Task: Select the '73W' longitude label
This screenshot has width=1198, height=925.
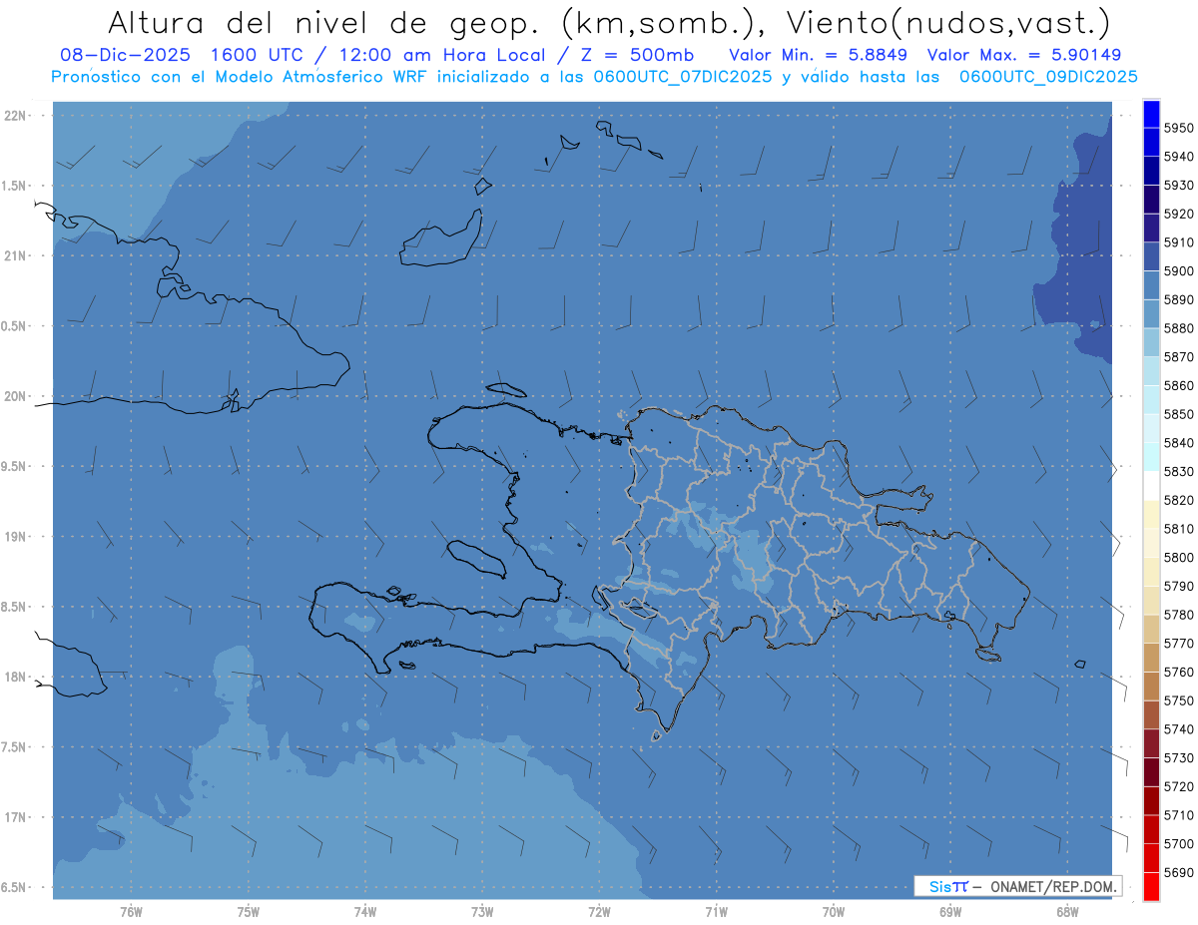Action: (x=482, y=912)
